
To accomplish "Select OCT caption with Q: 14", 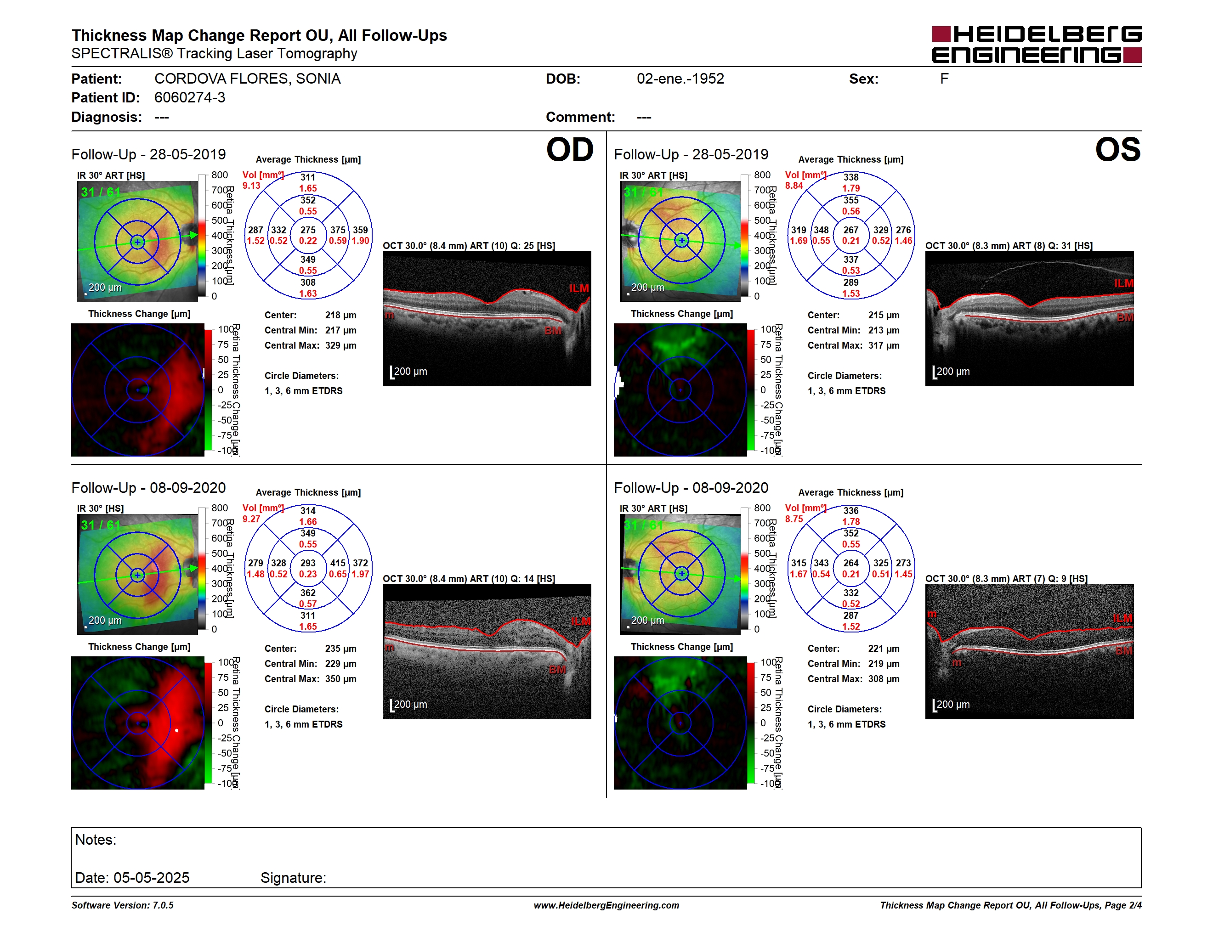I will coord(469,578).
